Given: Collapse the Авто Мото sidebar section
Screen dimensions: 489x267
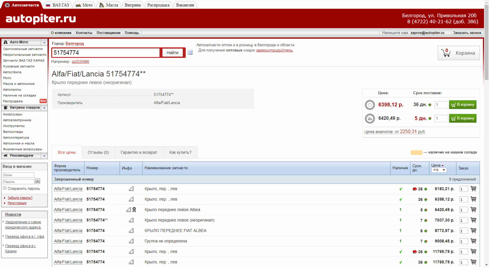Looking at the screenshot, I should pos(44,42).
